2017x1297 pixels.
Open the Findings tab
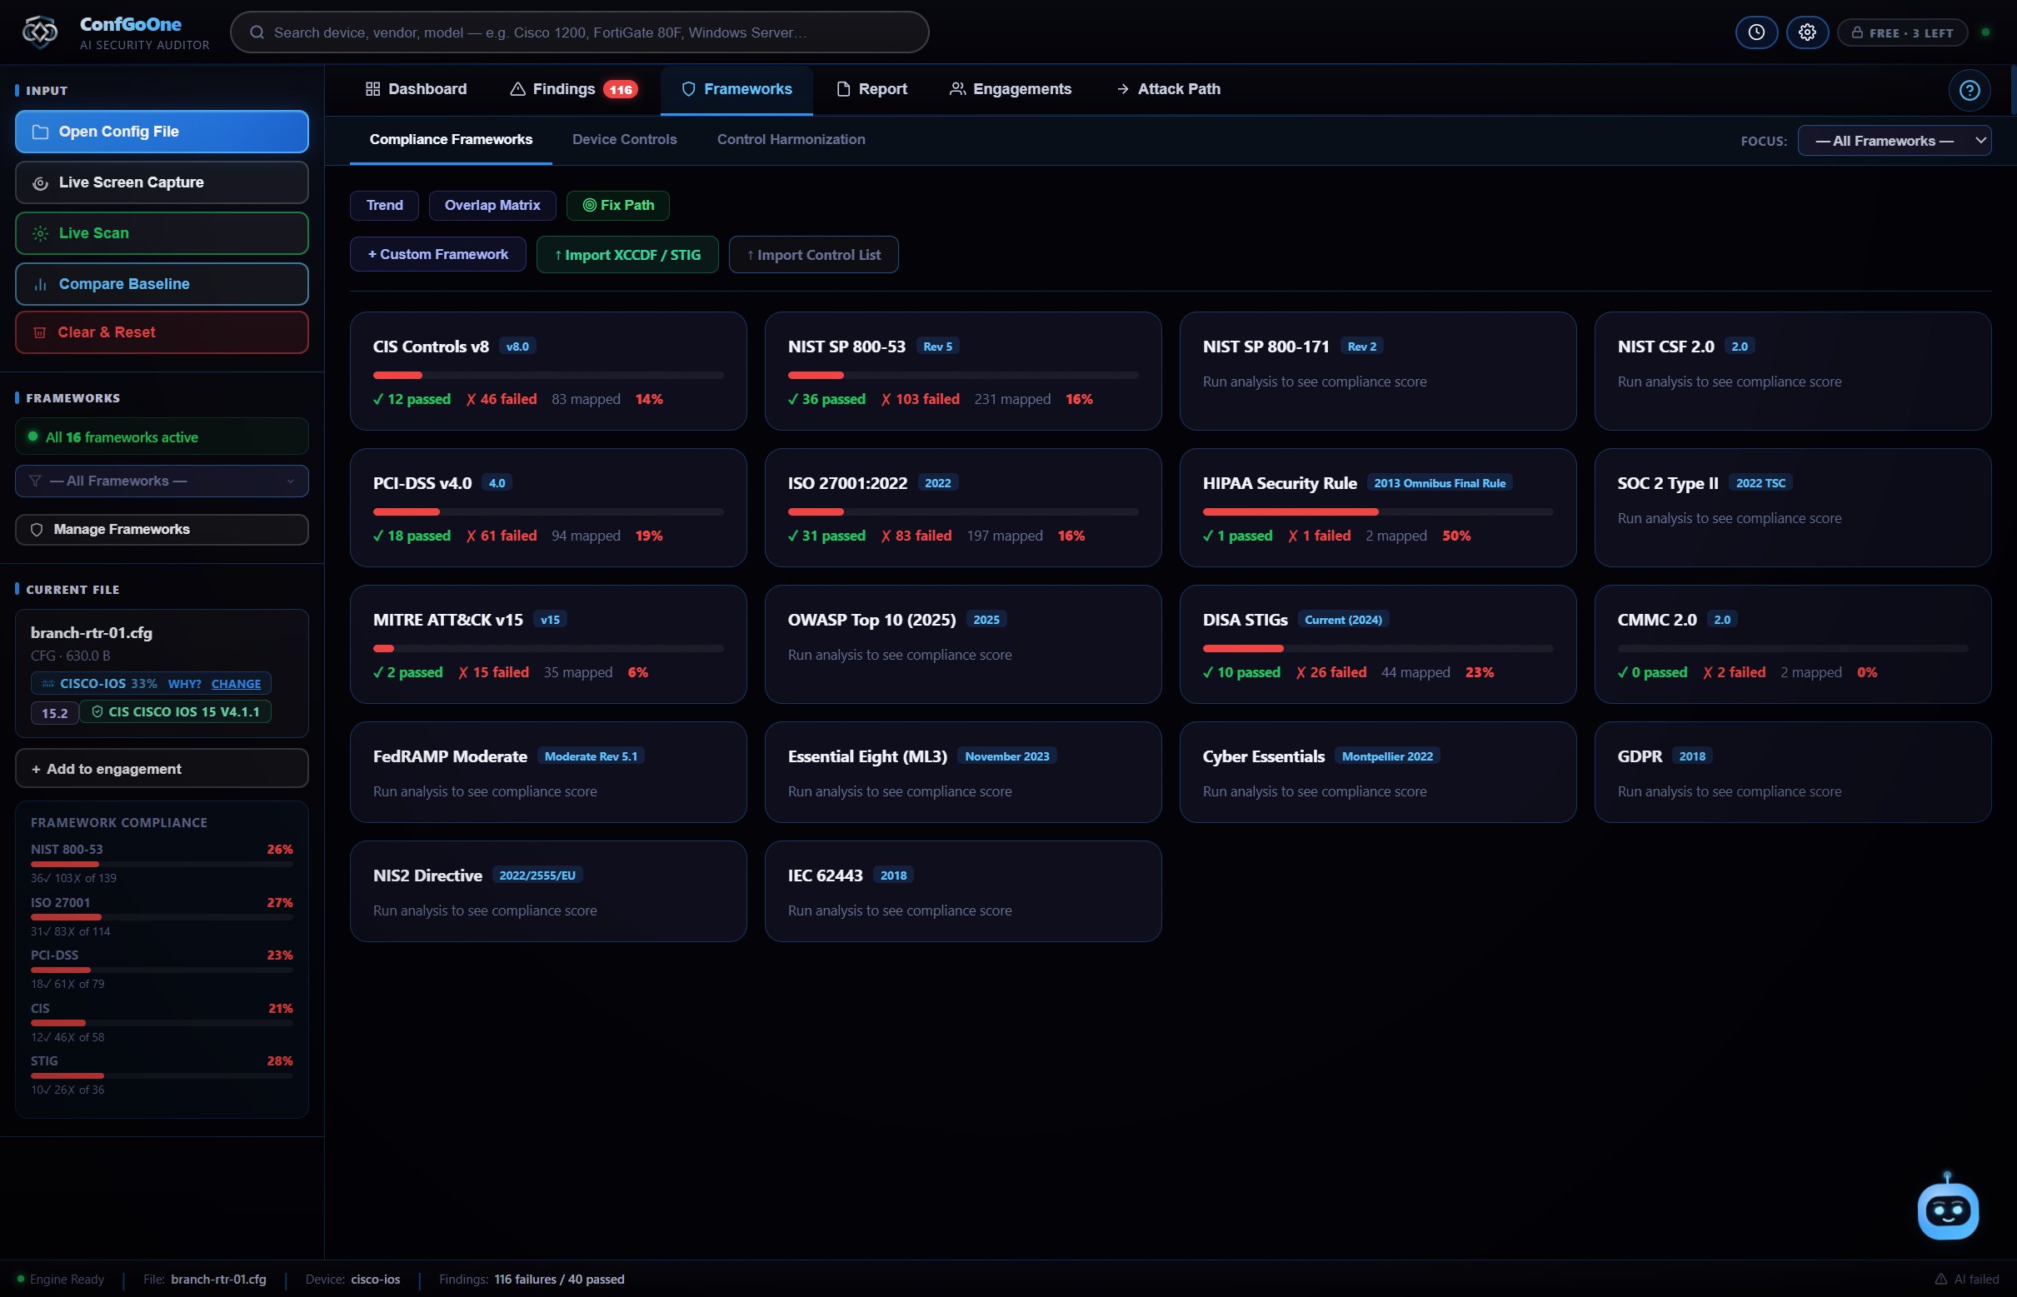[x=573, y=89]
